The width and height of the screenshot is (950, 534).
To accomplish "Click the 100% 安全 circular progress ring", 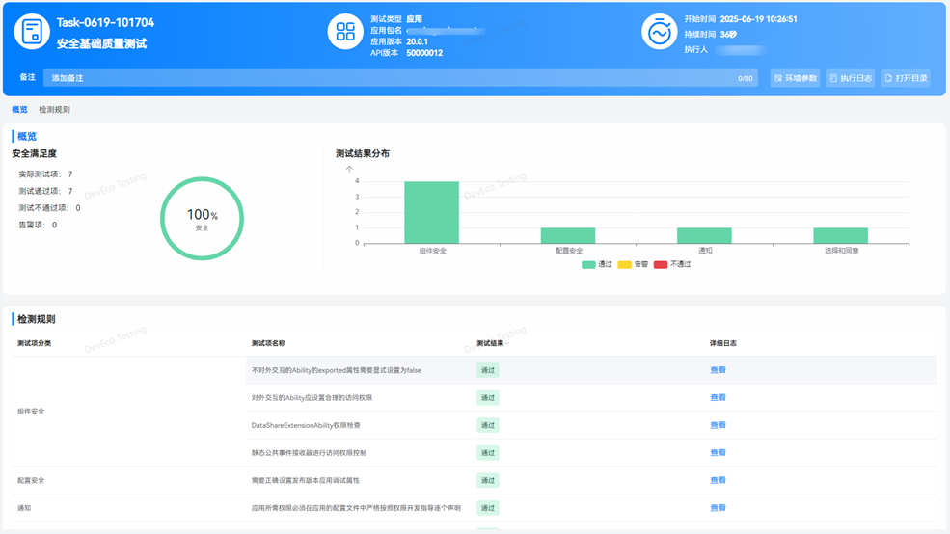I will [x=202, y=219].
